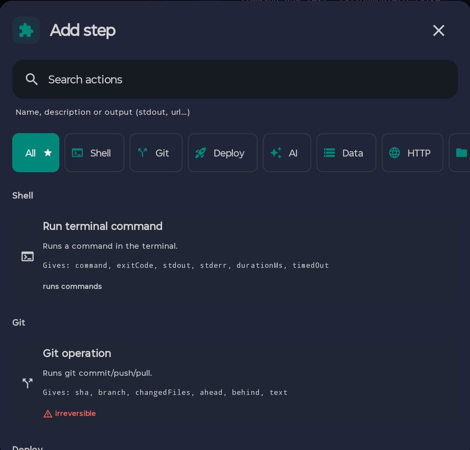
Task: Click the magnifier icon in search bar
Action: click(31, 79)
